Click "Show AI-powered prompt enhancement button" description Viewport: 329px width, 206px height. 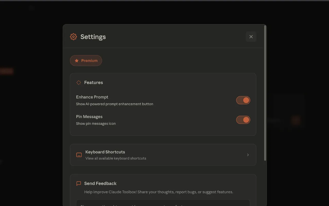(x=114, y=104)
